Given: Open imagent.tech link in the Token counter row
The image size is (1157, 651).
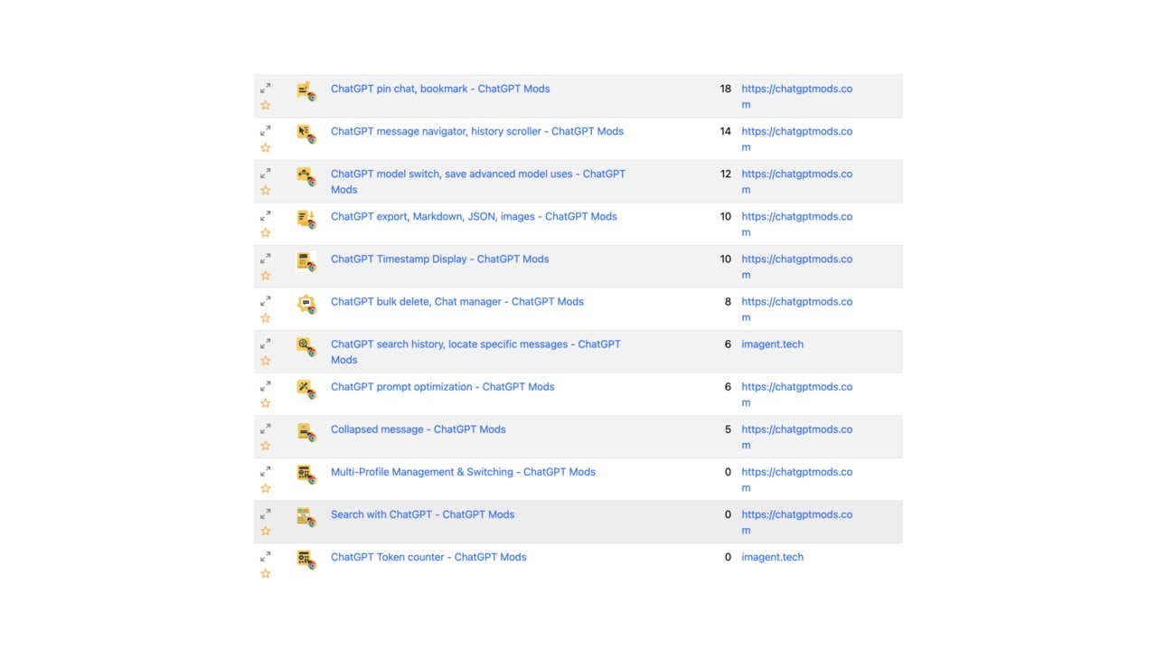Looking at the screenshot, I should click(773, 557).
